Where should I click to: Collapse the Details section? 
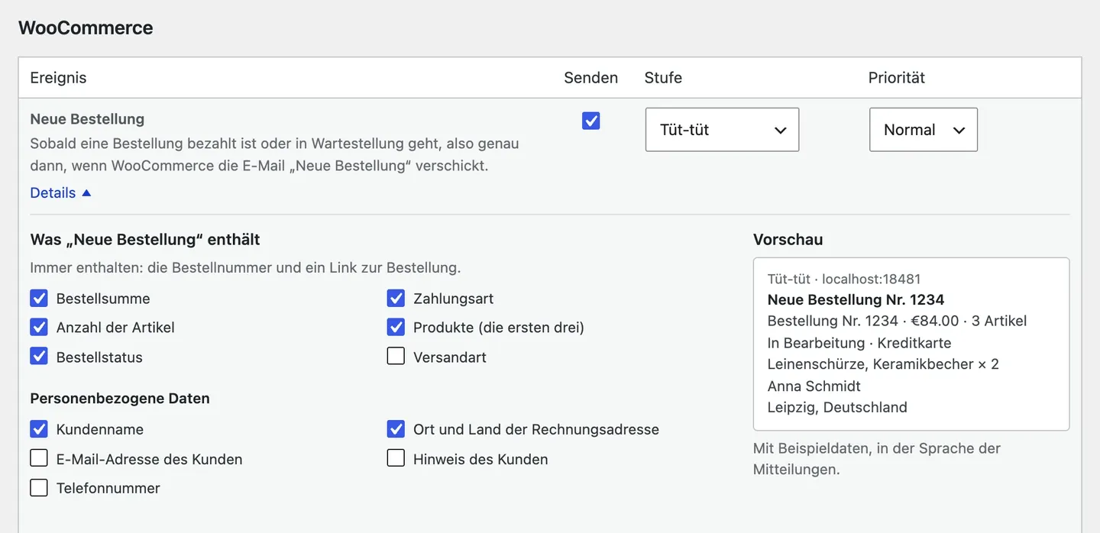point(60,193)
